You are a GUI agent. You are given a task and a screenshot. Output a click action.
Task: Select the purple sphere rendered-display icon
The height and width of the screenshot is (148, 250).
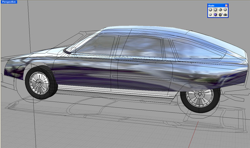215,15
